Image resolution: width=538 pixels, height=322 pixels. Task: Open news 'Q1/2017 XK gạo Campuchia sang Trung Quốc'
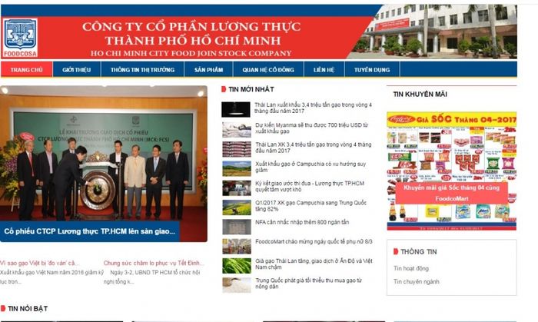(311, 206)
